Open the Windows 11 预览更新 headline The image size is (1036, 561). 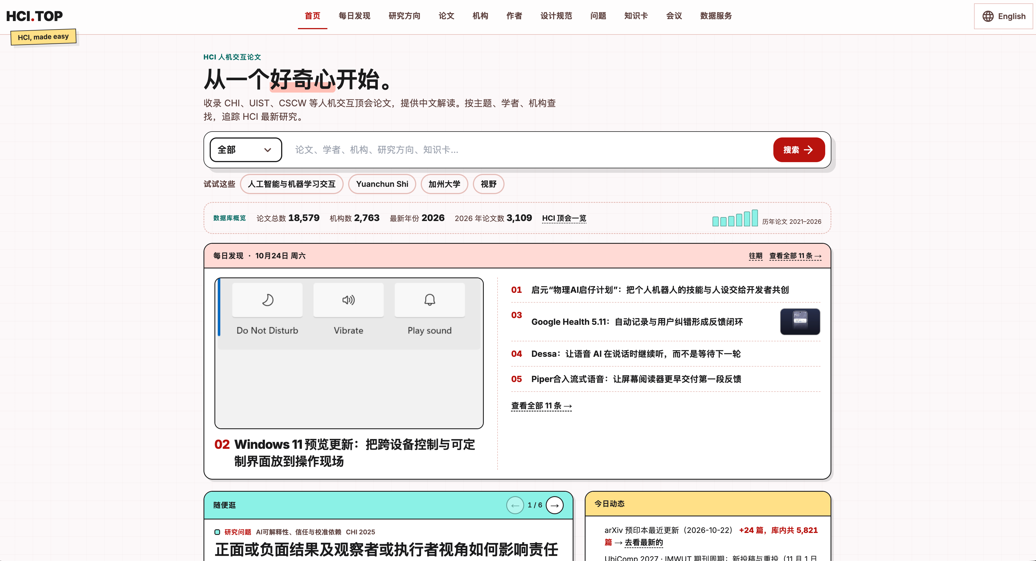click(x=354, y=453)
